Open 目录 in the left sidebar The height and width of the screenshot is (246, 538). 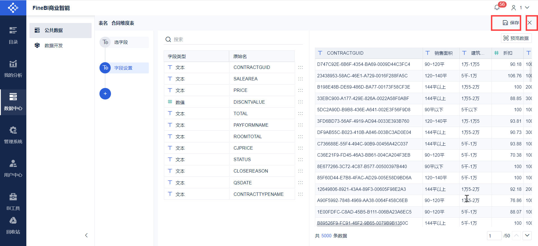coord(13,36)
